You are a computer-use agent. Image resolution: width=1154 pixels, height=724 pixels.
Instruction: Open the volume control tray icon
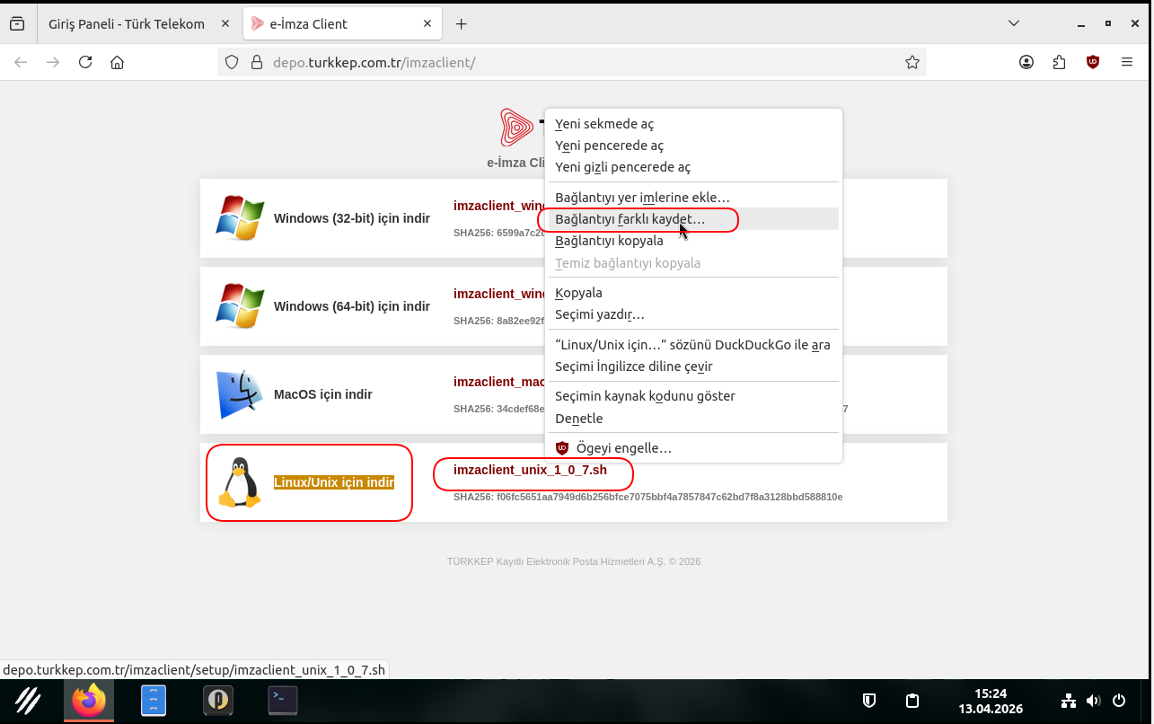[1093, 701]
